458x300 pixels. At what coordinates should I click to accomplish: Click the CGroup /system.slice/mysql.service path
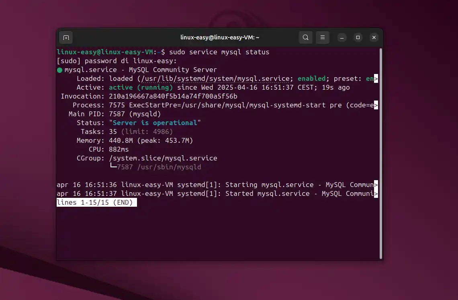(163, 158)
